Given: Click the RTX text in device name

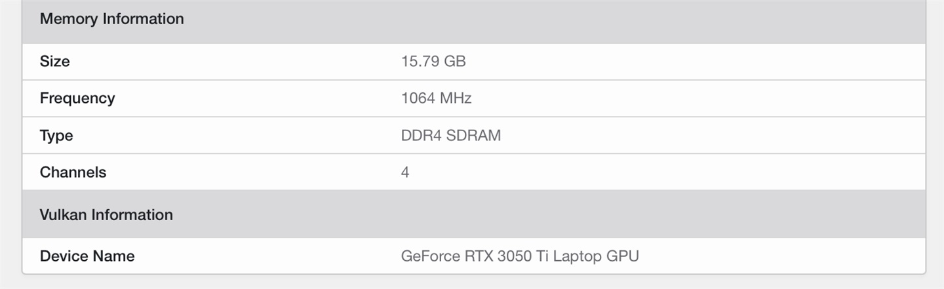Looking at the screenshot, I should 480,256.
